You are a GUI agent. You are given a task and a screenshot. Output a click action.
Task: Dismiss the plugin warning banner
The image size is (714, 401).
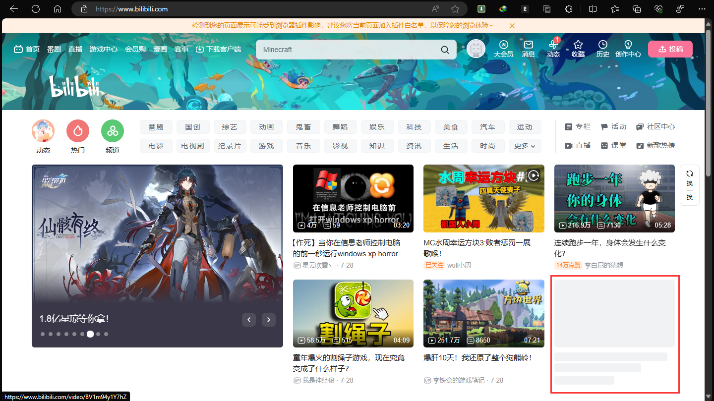click(512, 25)
